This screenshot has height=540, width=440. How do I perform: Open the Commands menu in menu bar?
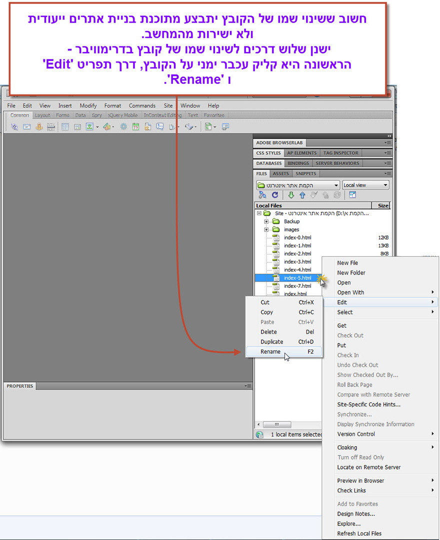tap(142, 105)
